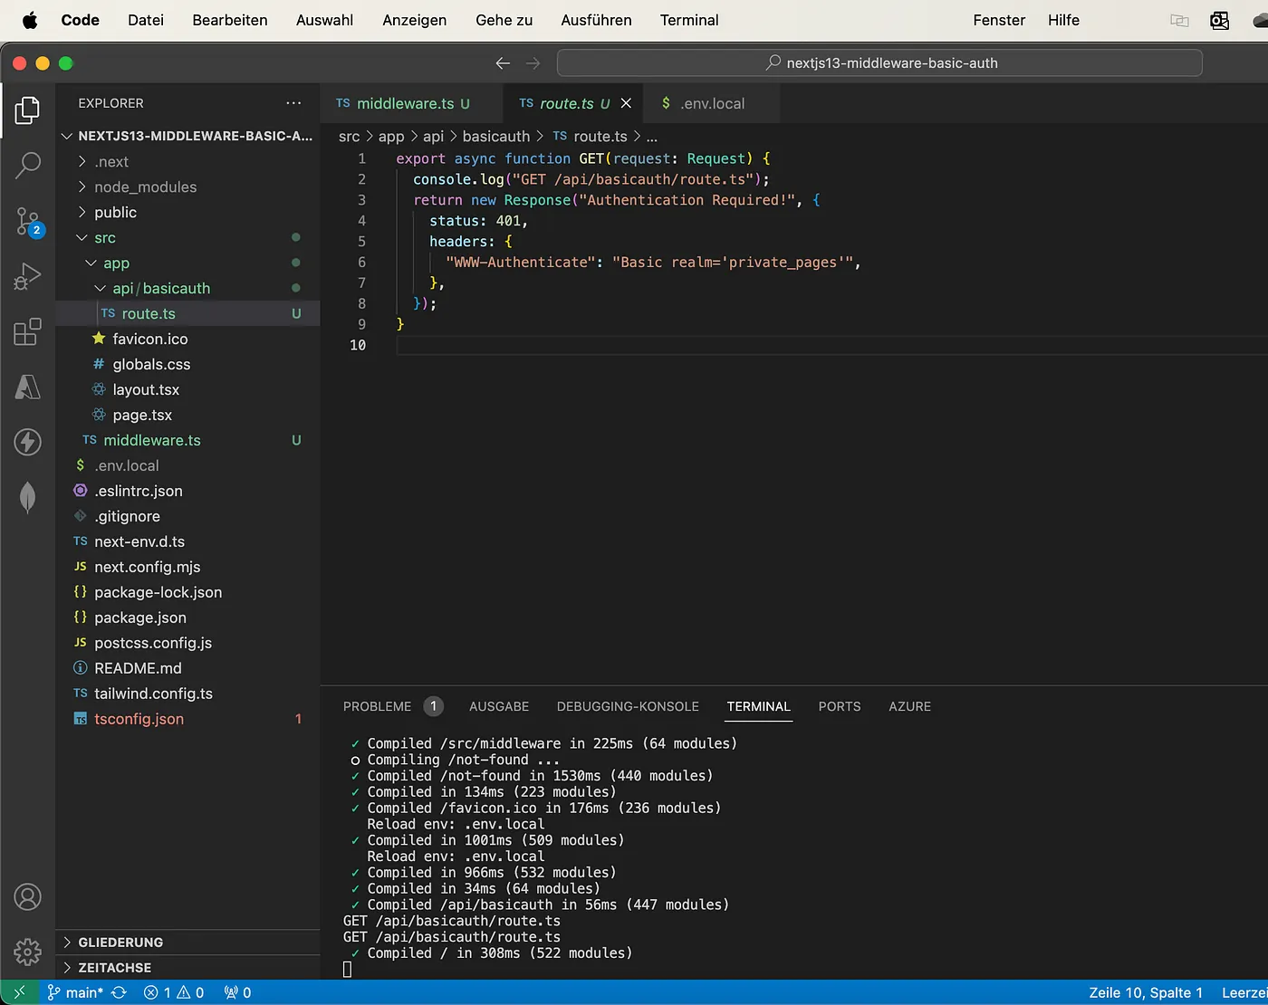Open the Search panel
The width and height of the screenshot is (1268, 1005).
point(27,166)
